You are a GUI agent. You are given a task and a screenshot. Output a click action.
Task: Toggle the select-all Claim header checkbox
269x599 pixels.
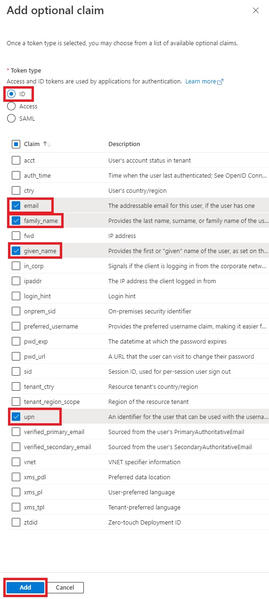click(x=16, y=144)
